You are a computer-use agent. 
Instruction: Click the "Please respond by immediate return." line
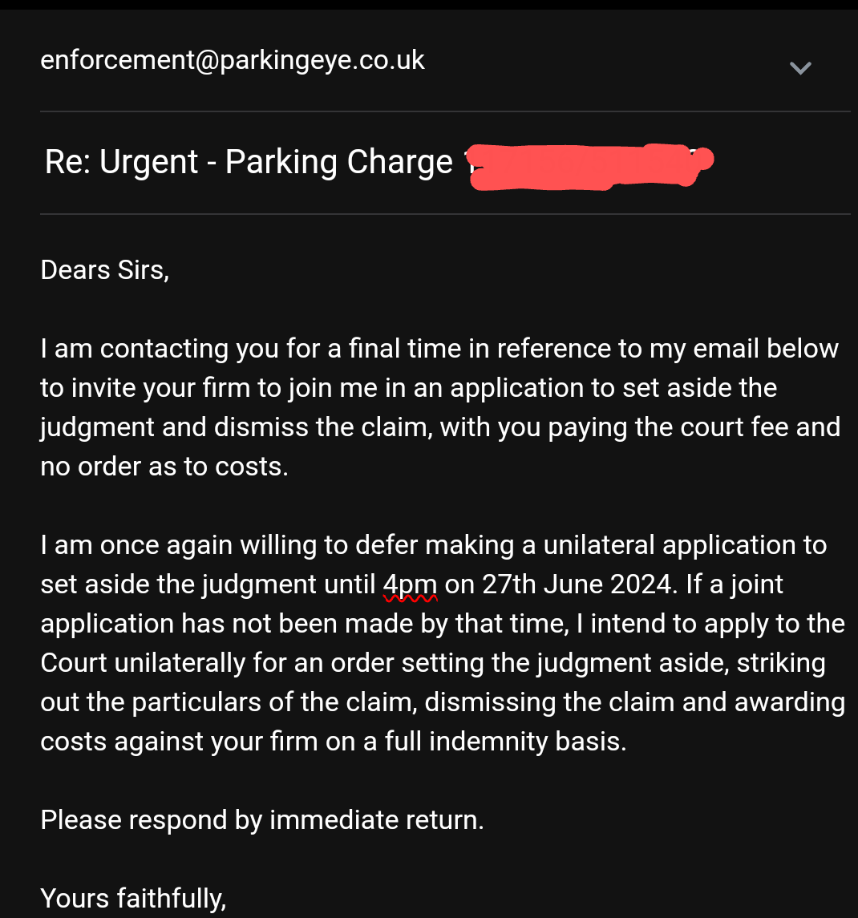(x=262, y=820)
